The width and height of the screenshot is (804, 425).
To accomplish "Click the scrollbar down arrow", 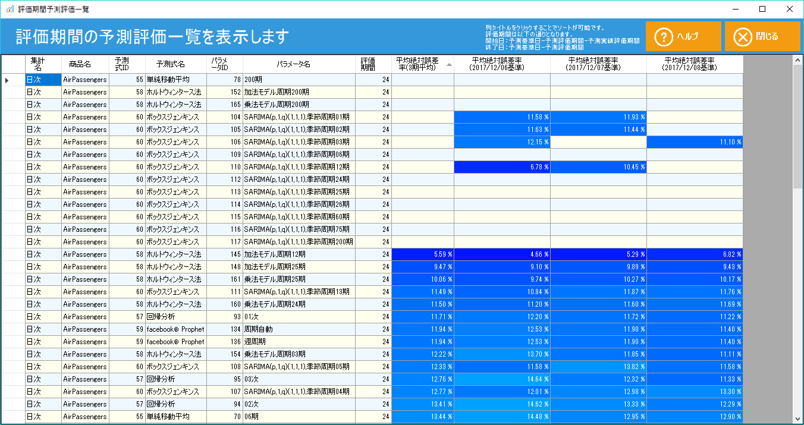I will coord(798,419).
